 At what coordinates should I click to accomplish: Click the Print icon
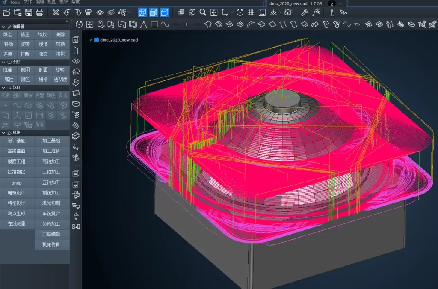click(40, 12)
